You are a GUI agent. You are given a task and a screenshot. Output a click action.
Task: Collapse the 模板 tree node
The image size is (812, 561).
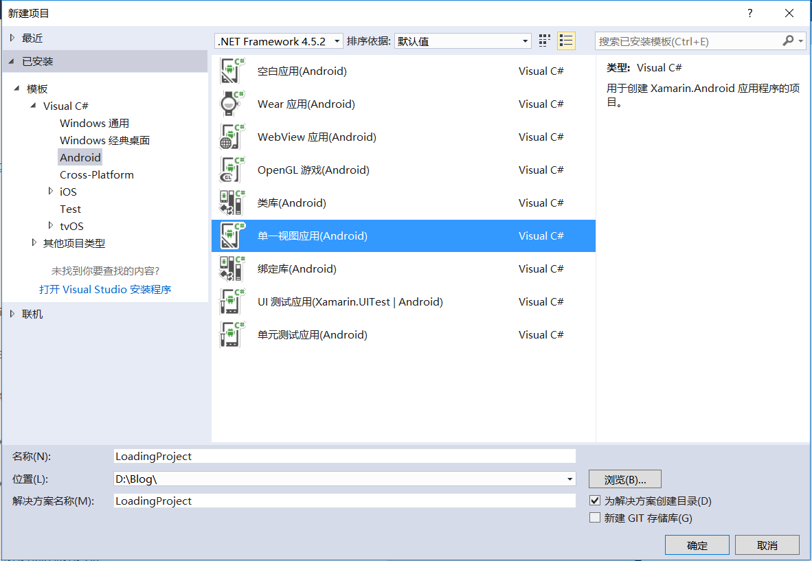coord(16,89)
